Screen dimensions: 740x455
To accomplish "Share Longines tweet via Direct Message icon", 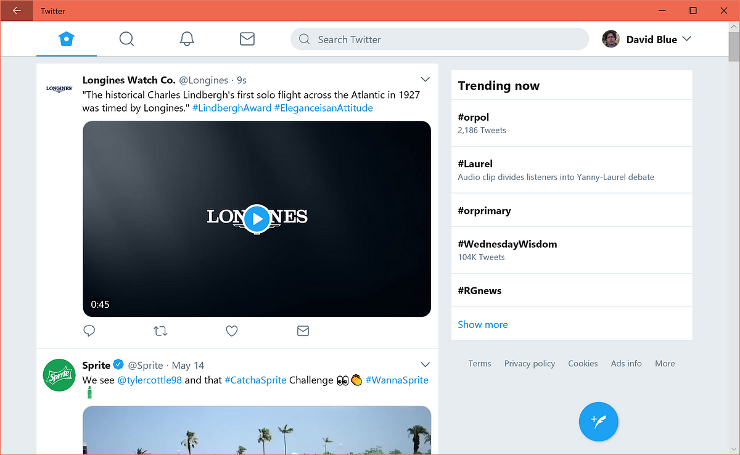I will tap(303, 331).
